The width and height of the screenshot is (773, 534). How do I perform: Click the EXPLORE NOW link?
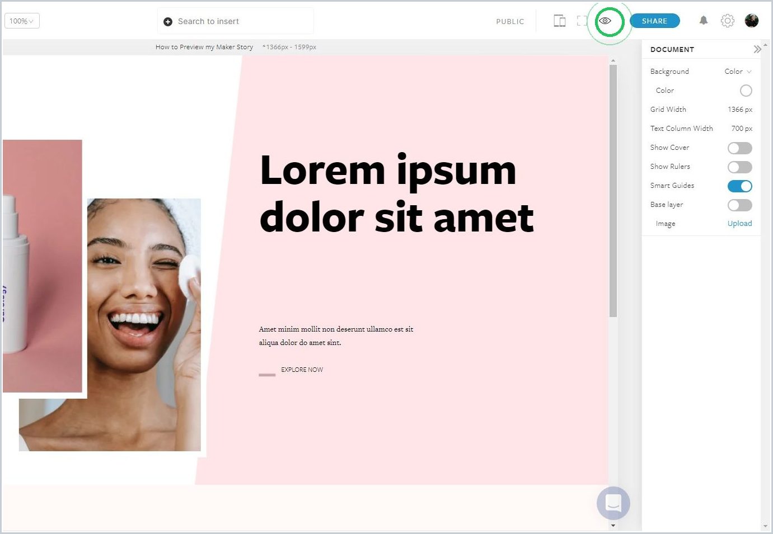302,370
